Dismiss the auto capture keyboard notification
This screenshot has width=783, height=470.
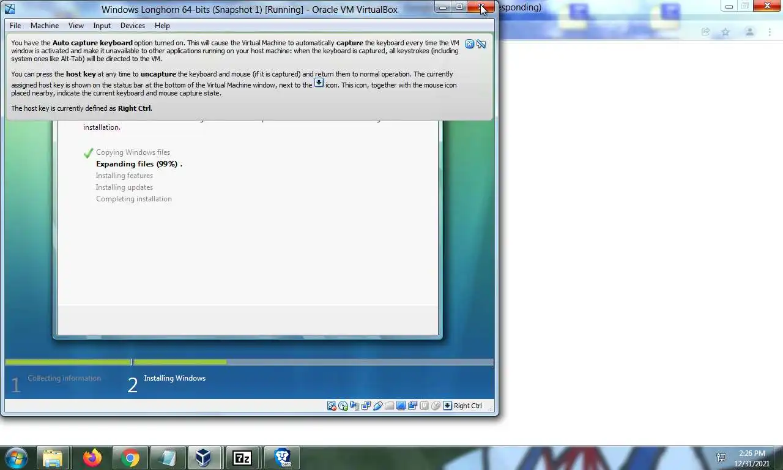(469, 44)
